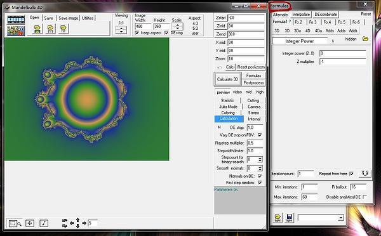Click the undo arrow beside Calc
This screenshot has height=236, width=381.
(220, 67)
